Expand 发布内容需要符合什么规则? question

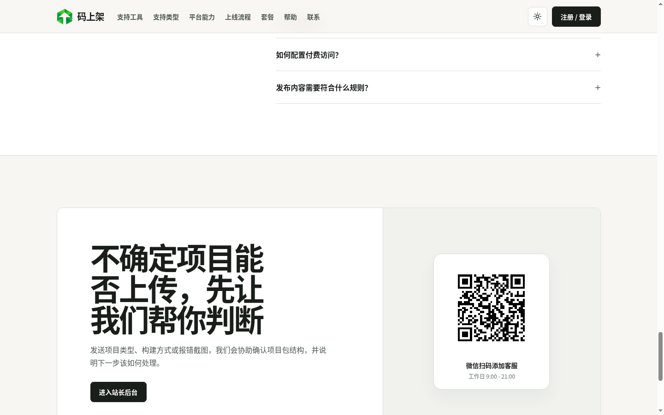click(x=438, y=88)
